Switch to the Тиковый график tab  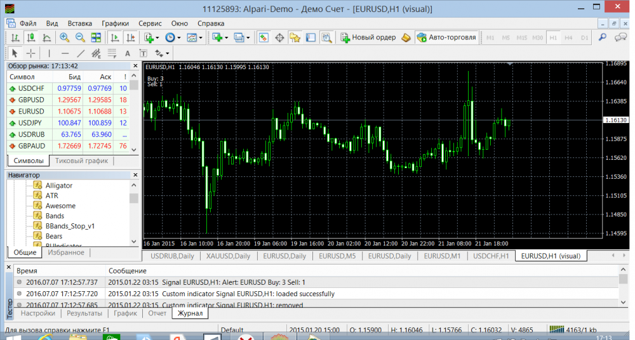click(x=81, y=160)
